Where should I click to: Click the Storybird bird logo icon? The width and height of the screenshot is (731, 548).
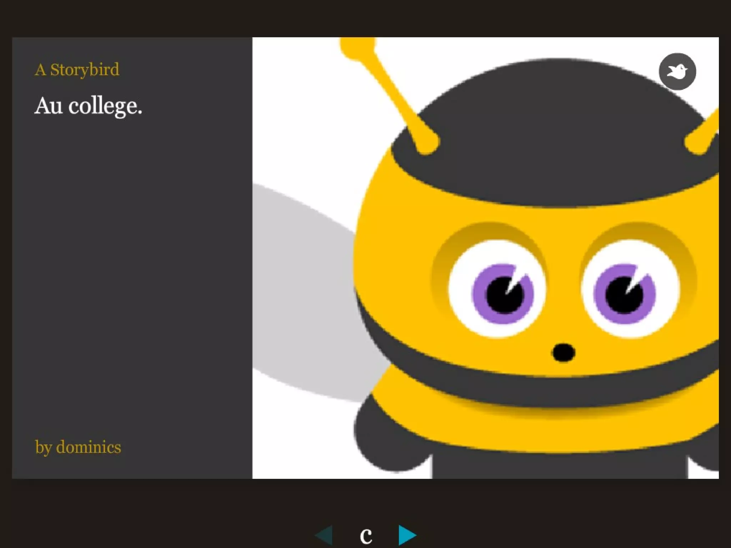tap(677, 72)
